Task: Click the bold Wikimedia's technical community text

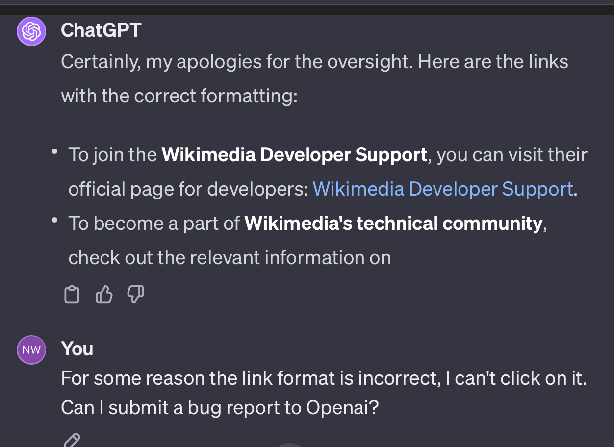Action: (x=393, y=223)
